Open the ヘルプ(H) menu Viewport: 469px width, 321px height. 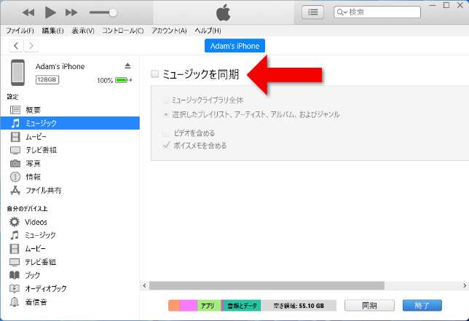pos(208,31)
